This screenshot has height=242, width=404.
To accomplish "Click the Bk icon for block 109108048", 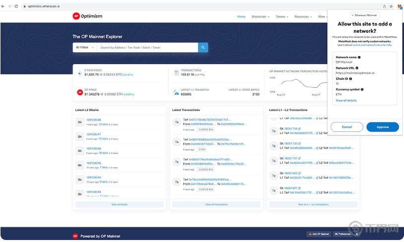I will [x=79, y=122].
